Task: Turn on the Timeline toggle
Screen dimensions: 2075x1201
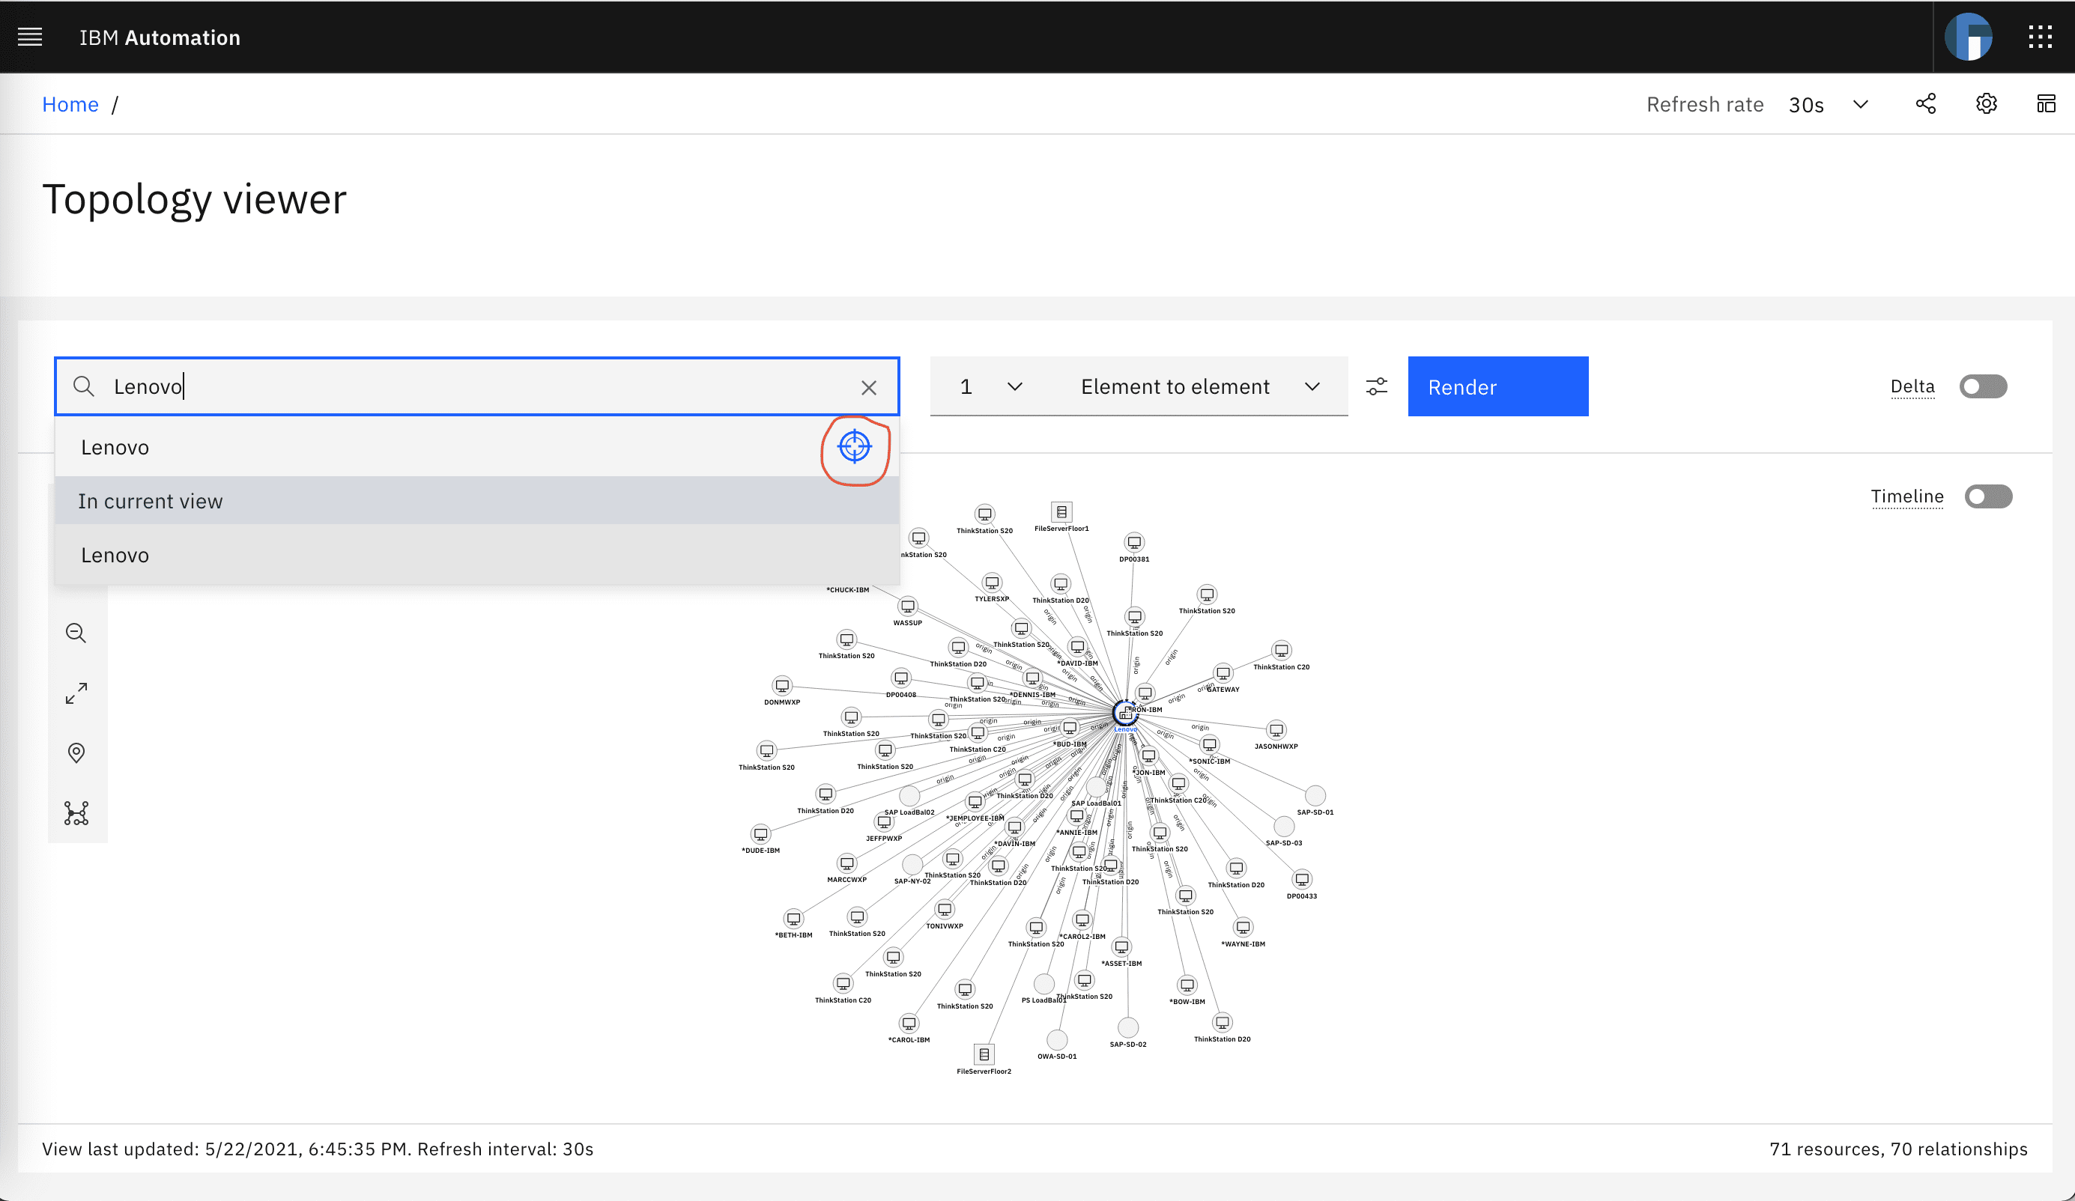Action: [1987, 496]
